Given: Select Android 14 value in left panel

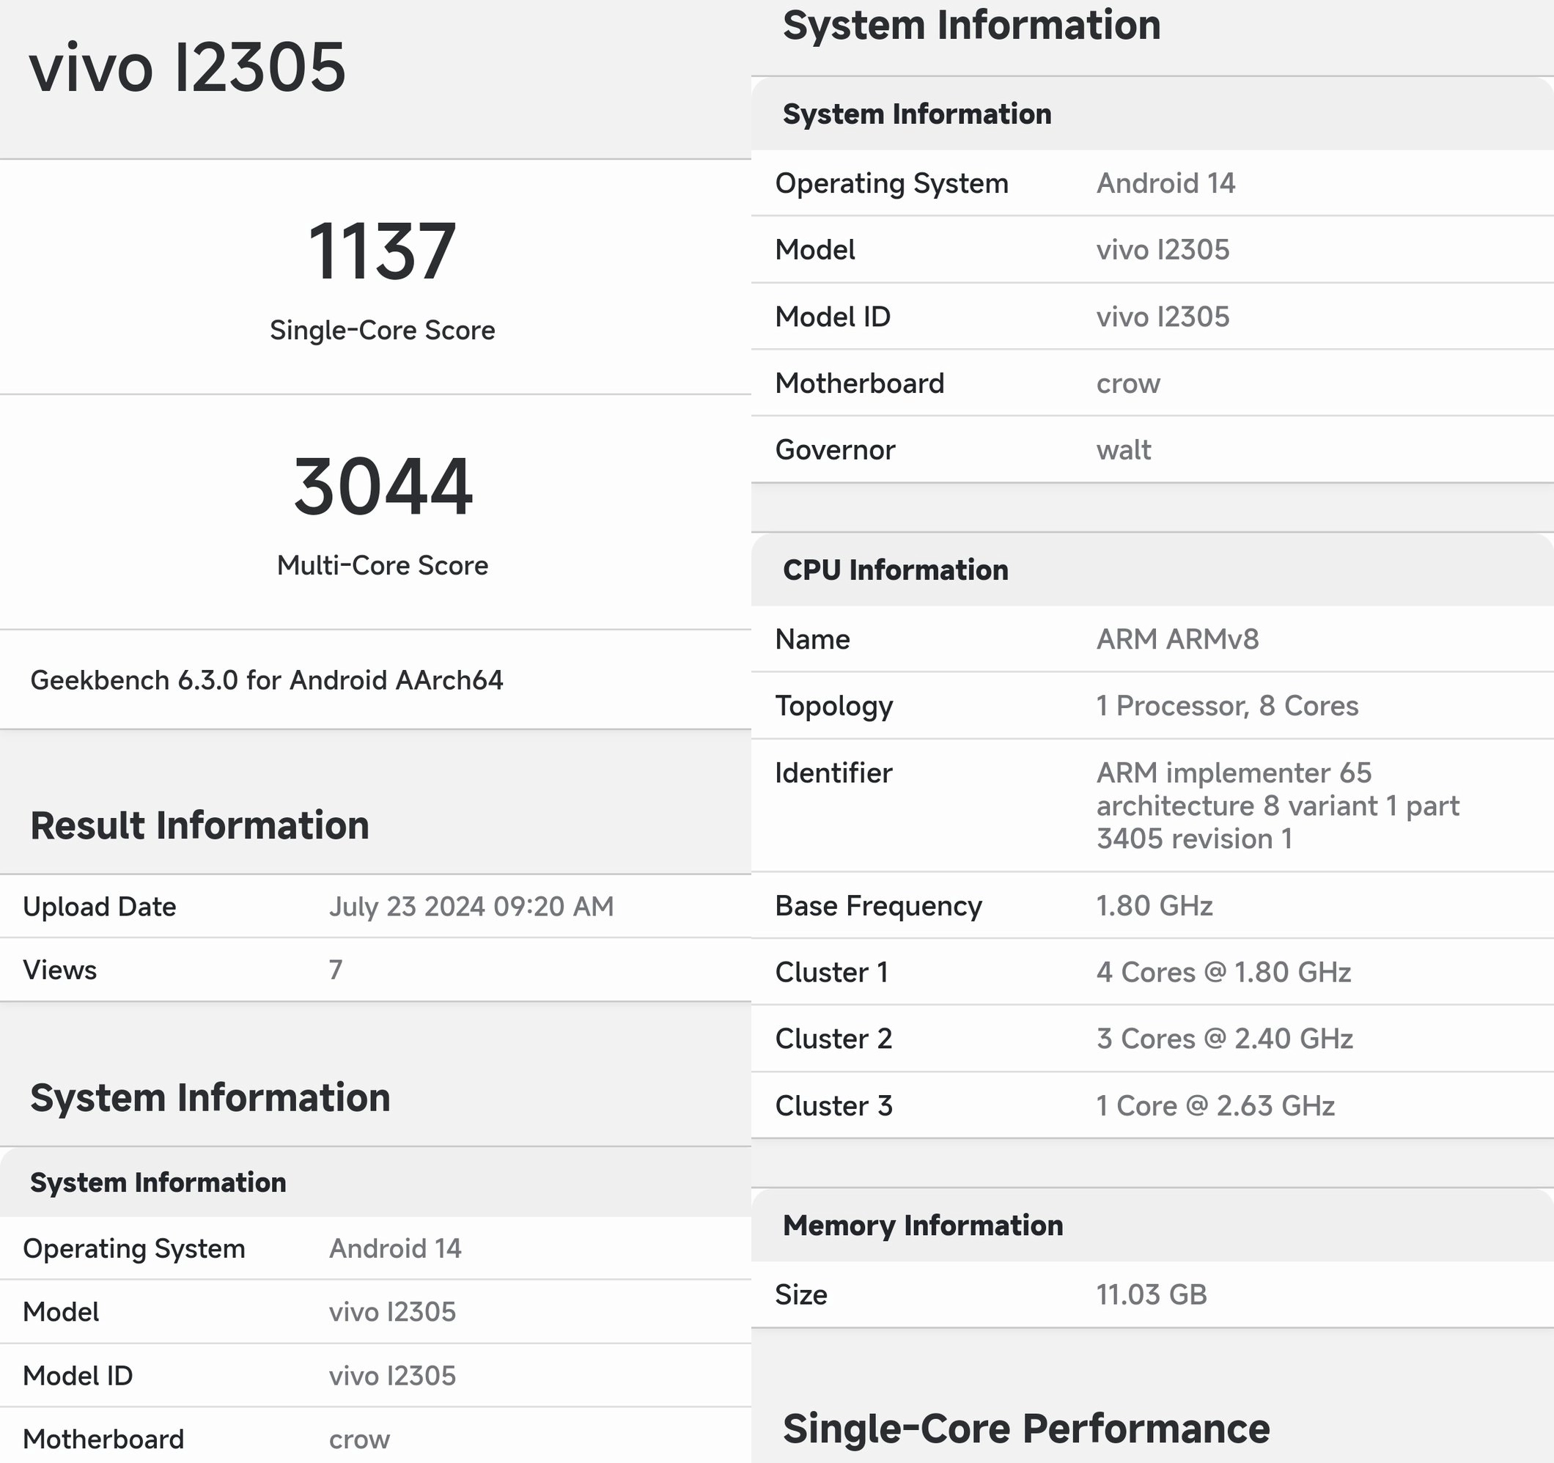Looking at the screenshot, I should [395, 1249].
